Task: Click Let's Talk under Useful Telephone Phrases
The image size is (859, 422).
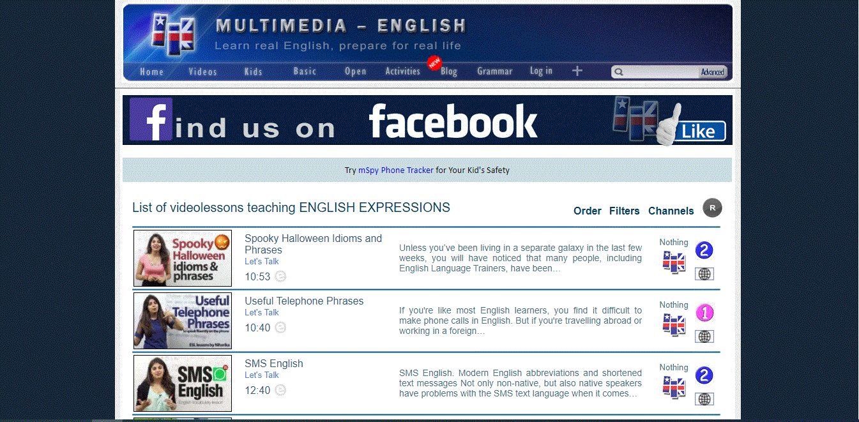Action: (x=262, y=312)
